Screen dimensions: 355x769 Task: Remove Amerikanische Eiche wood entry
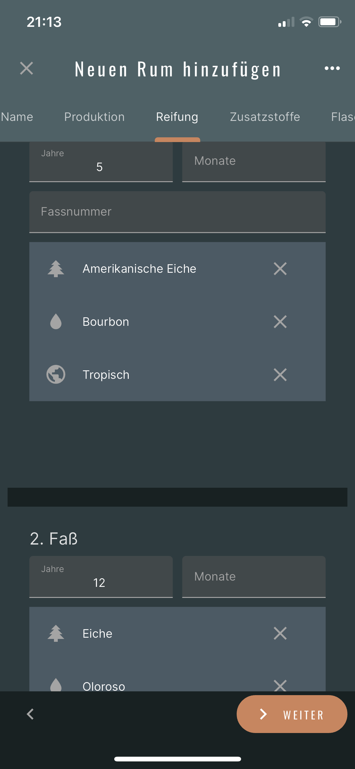coord(280,269)
